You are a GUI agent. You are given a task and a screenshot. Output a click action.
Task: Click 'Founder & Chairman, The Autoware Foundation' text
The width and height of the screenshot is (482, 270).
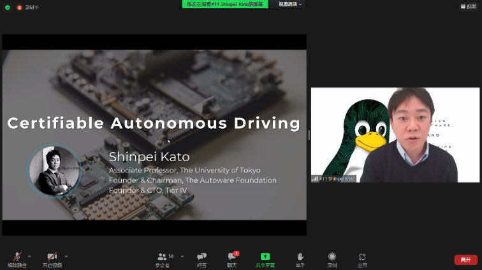click(x=193, y=180)
